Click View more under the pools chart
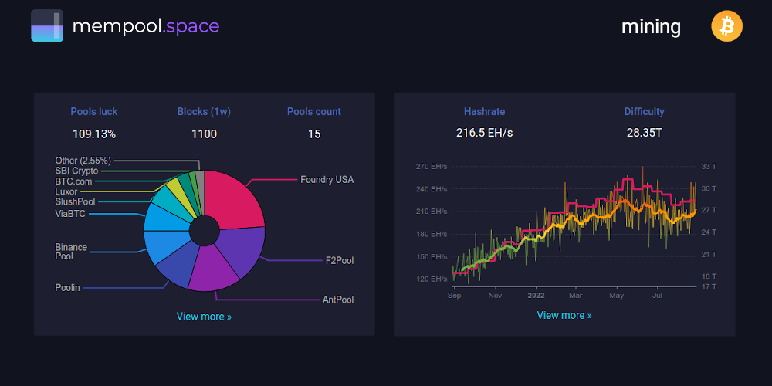772x386 pixels. coord(204,317)
